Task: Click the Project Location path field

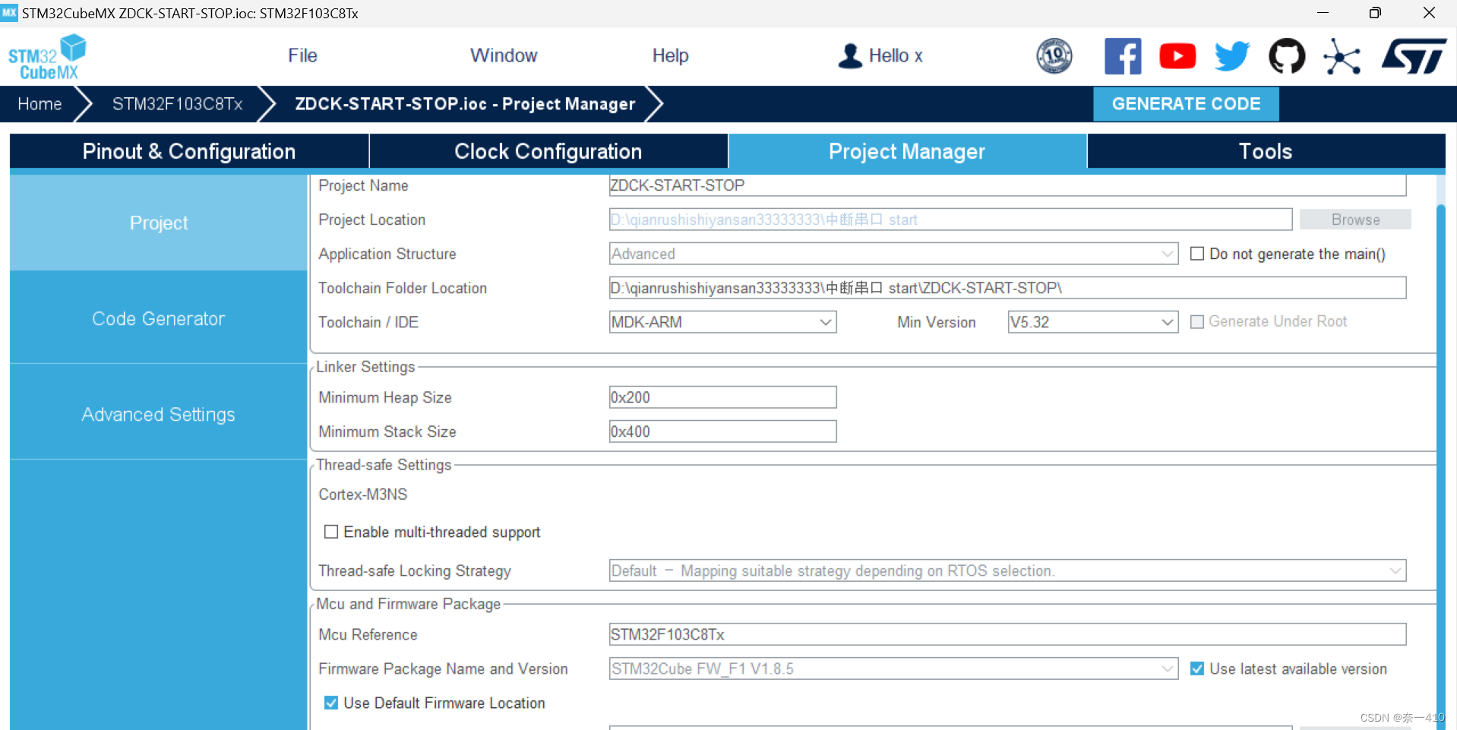Action: point(950,220)
